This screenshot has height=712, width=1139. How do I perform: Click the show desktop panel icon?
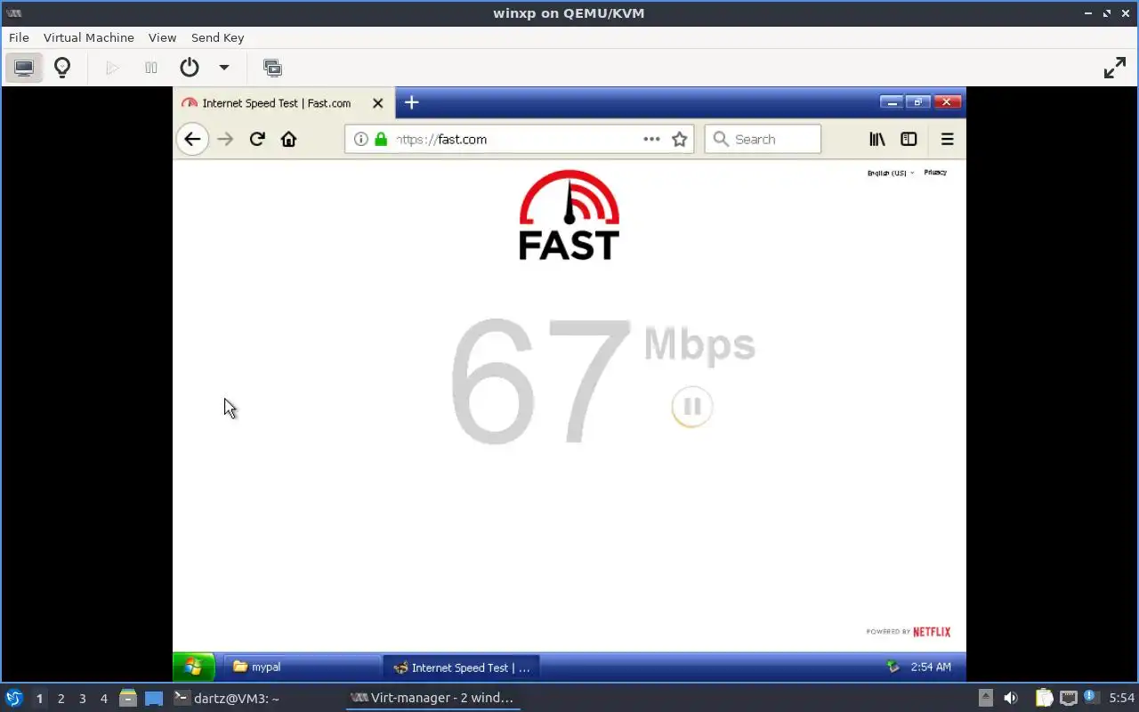[154, 699]
